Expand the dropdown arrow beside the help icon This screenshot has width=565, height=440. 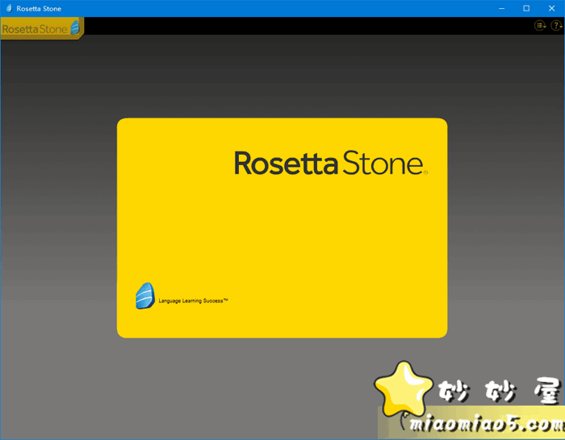point(560,27)
